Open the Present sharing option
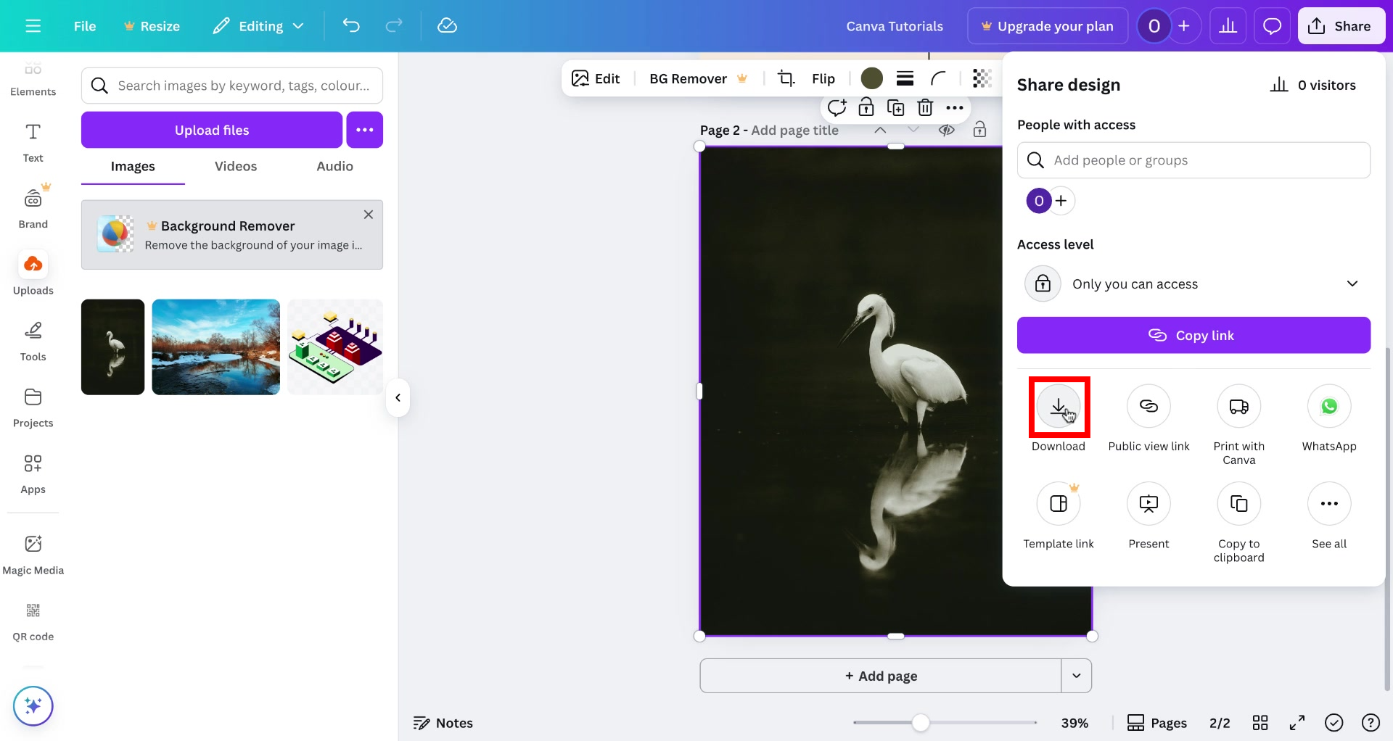The image size is (1393, 741). tap(1148, 503)
